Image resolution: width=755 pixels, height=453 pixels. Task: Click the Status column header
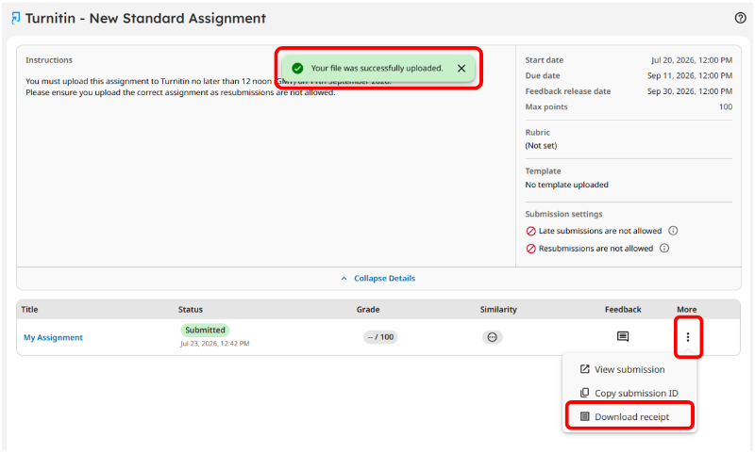pyautogui.click(x=191, y=309)
